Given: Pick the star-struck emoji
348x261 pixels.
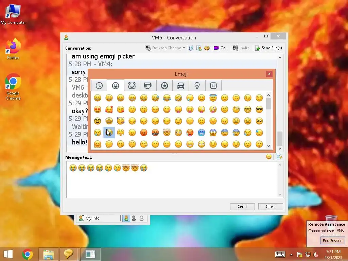Looking at the screenshot, I should (109, 121).
